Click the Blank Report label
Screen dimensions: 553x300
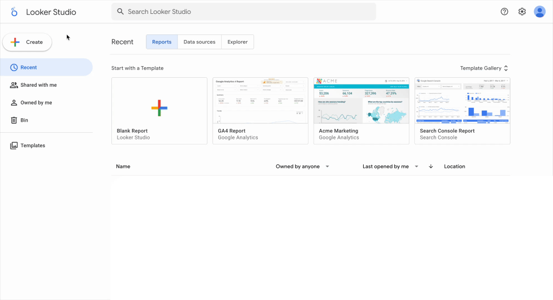pos(132,131)
